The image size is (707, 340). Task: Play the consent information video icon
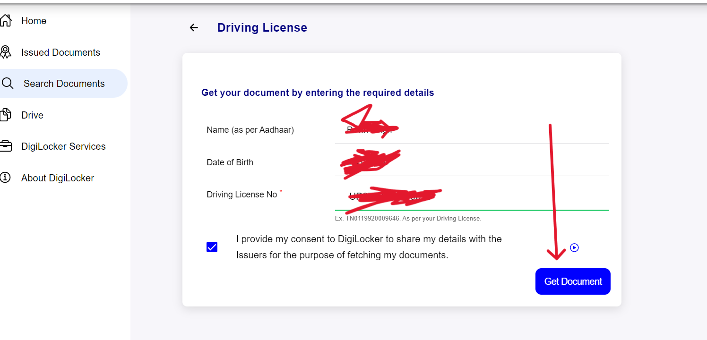[x=574, y=247]
